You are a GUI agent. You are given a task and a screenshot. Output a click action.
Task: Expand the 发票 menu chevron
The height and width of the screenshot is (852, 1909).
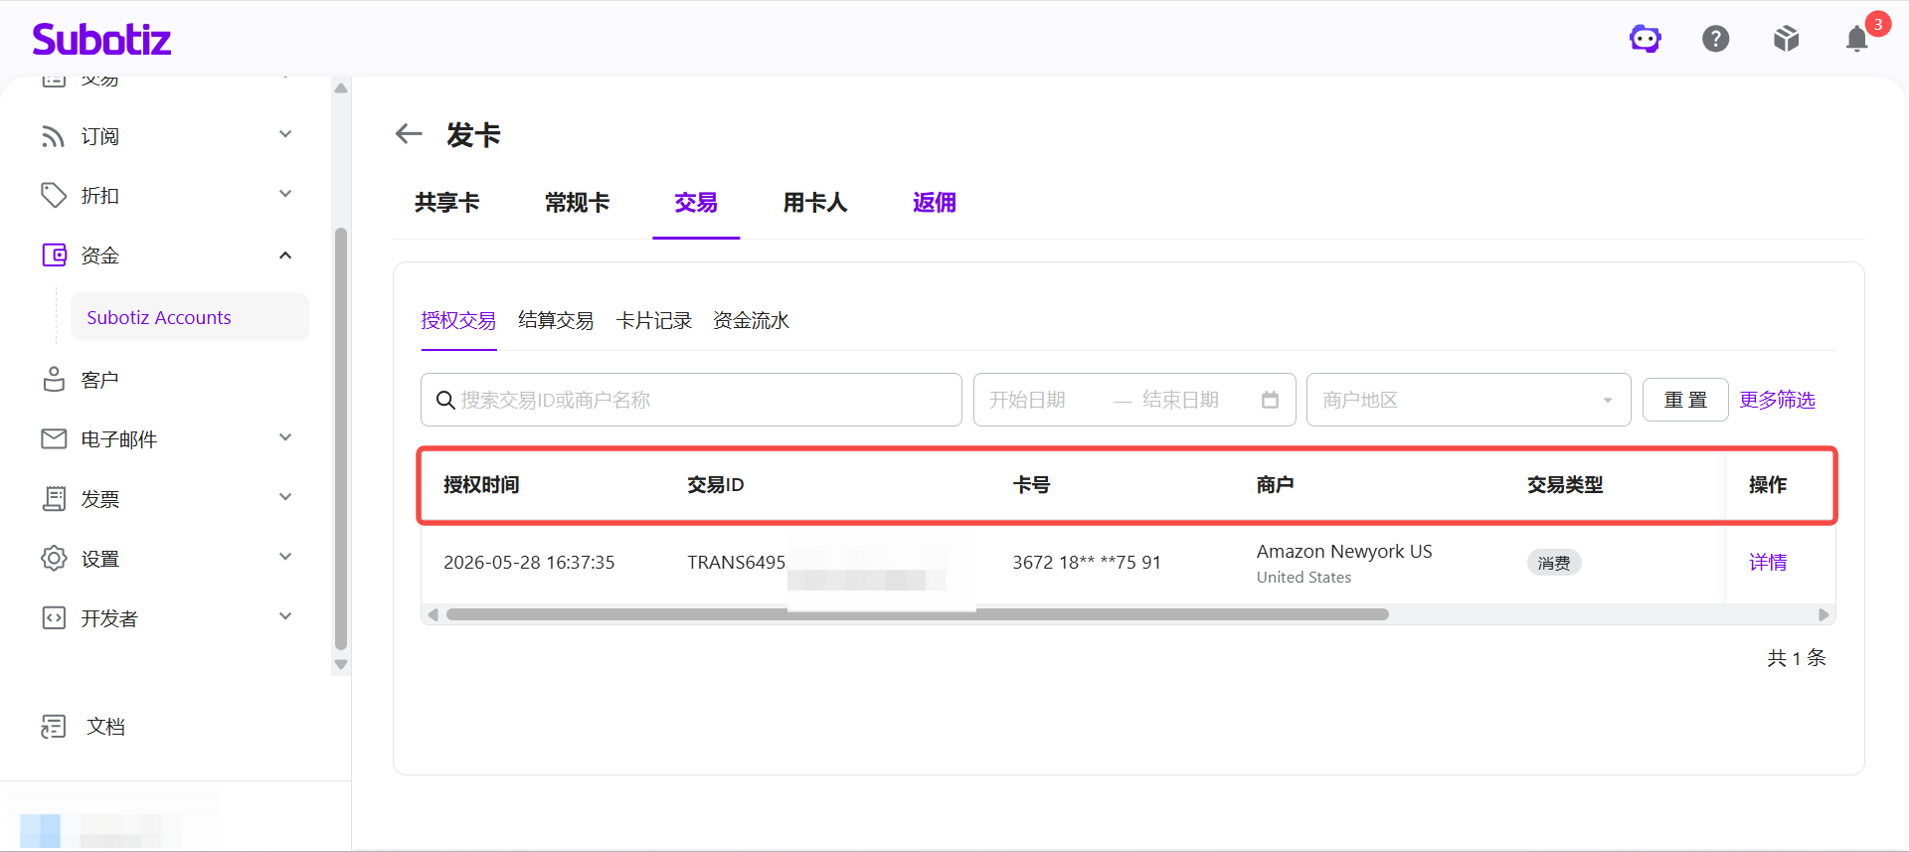(285, 497)
